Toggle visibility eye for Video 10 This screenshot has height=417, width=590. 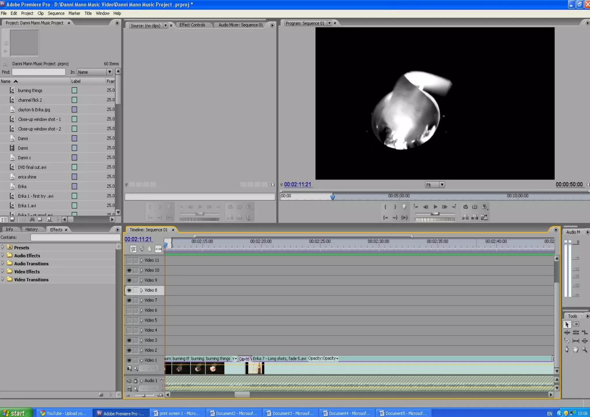[x=129, y=270]
